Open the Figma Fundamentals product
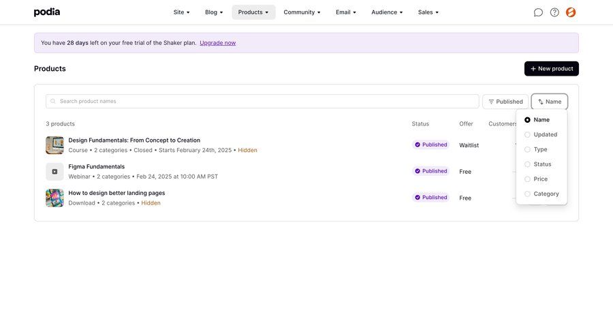The width and height of the screenshot is (613, 330). 97,167
